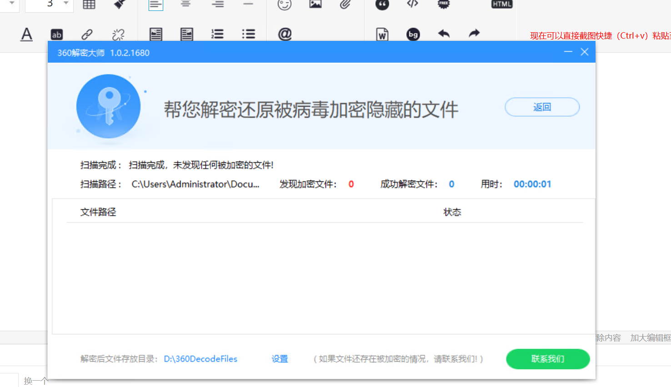Click the undo arrow icon
Image resolution: width=671 pixels, height=387 pixels.
click(x=444, y=34)
